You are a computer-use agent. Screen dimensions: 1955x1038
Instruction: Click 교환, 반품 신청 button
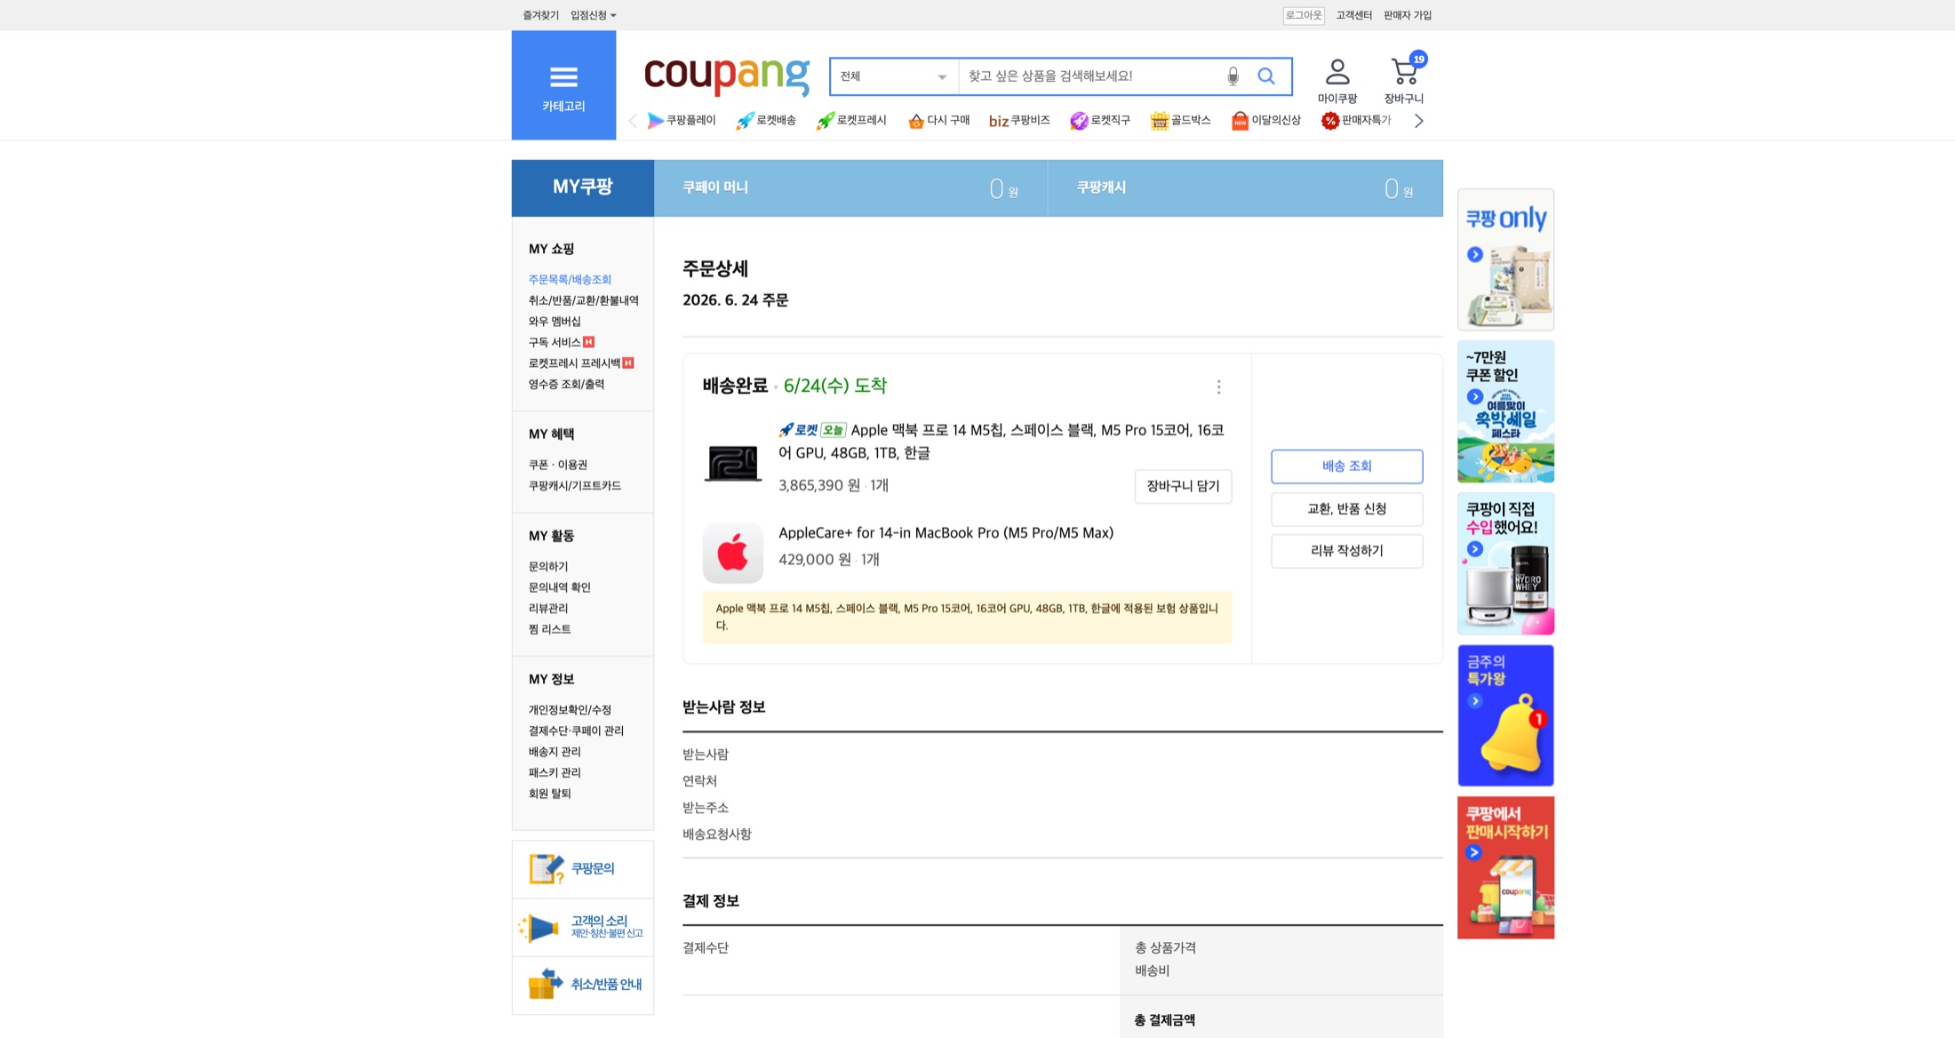pyautogui.click(x=1346, y=509)
